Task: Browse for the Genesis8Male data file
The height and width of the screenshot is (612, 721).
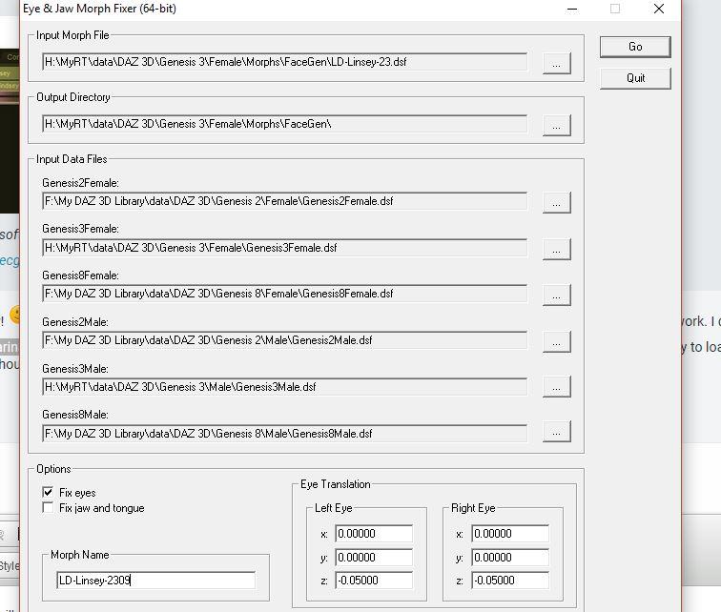Action: (x=556, y=432)
